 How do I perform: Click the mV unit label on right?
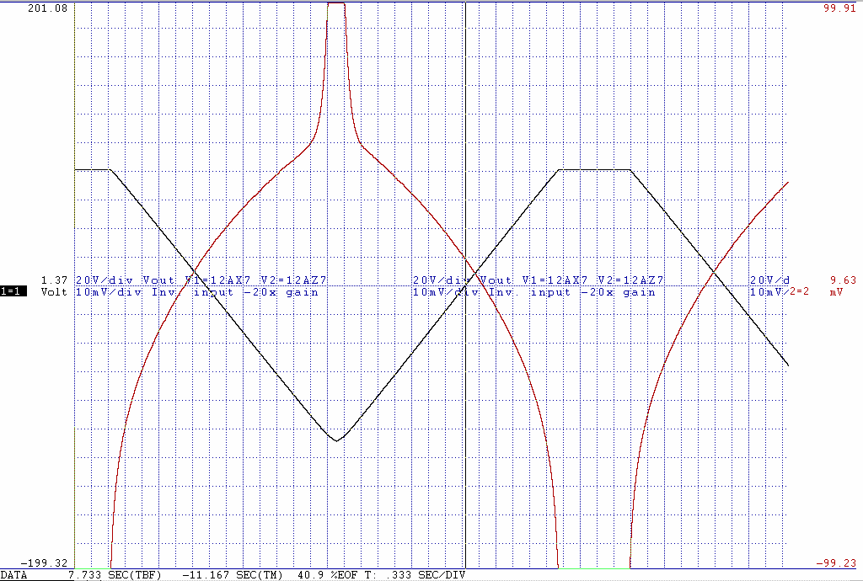(x=836, y=292)
